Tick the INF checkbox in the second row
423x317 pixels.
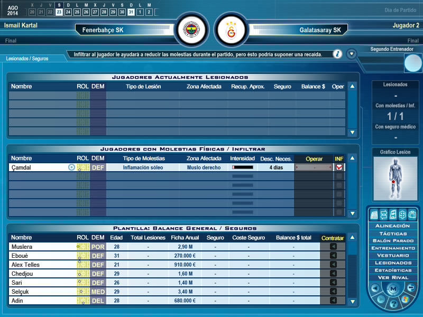339,176
